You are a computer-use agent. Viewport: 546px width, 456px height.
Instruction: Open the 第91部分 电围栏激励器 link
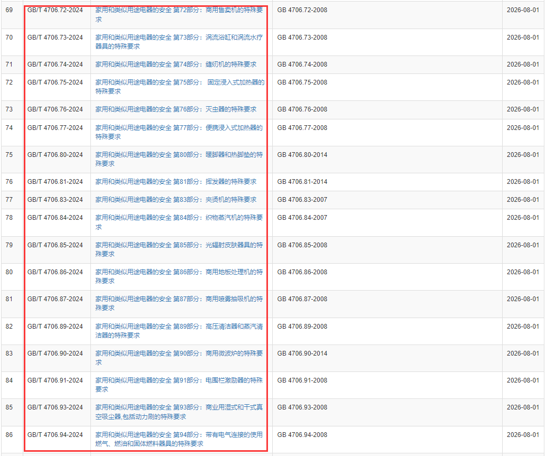point(179,380)
